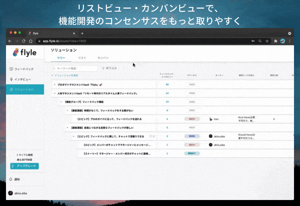Open the 開発完了 status badge
Screen dimensions: 300x206
[192, 153]
